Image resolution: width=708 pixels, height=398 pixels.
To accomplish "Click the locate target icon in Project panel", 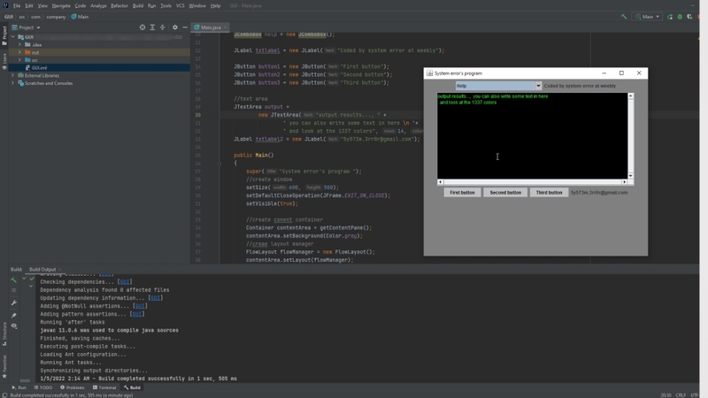I will point(142,27).
